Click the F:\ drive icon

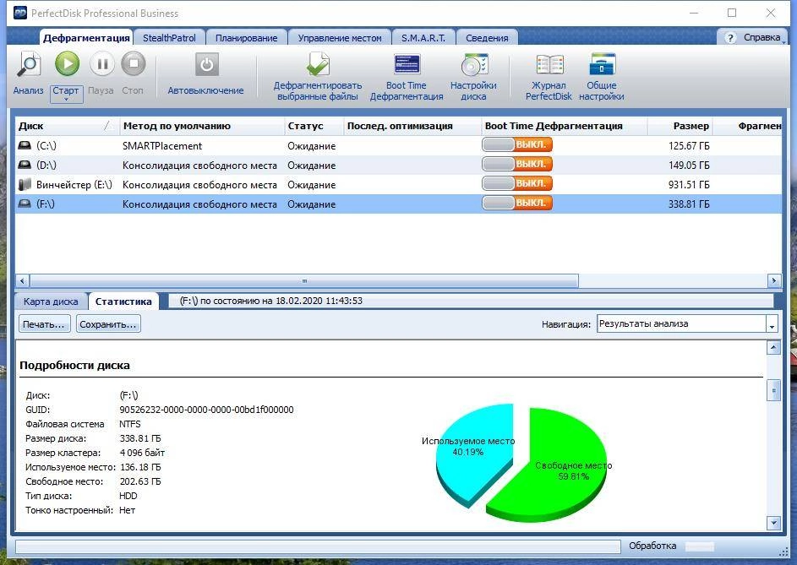coord(25,204)
